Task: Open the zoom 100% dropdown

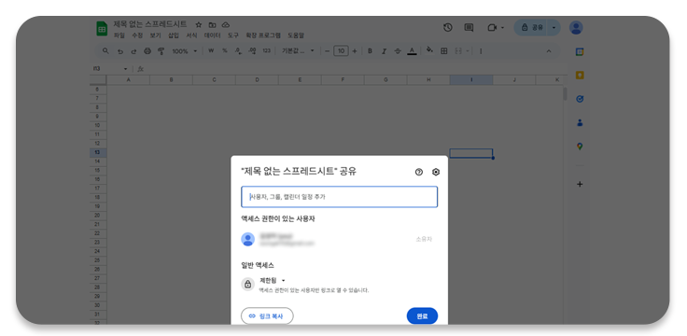Action: (184, 51)
